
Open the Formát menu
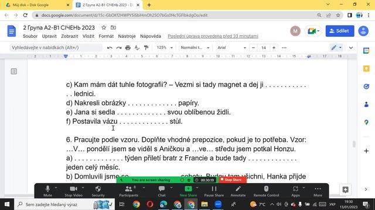tap(106, 36)
